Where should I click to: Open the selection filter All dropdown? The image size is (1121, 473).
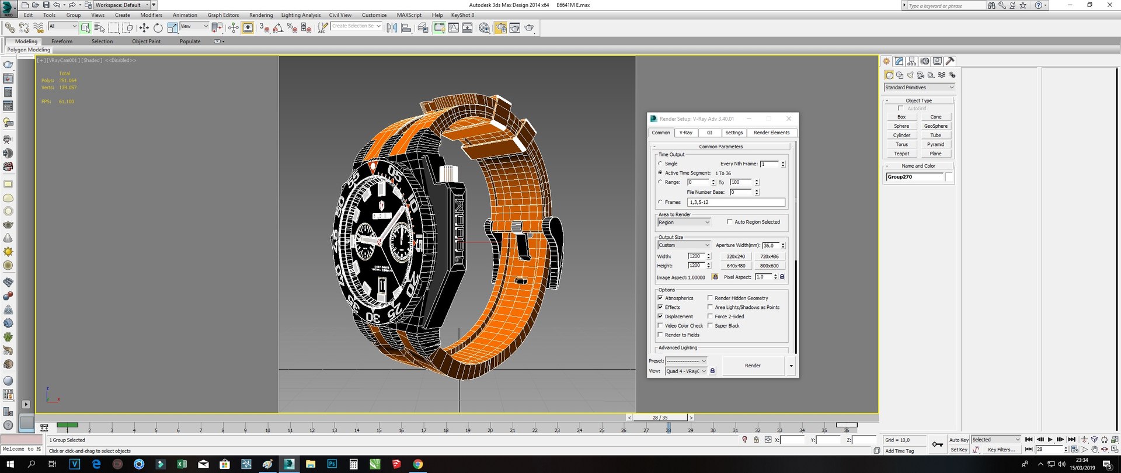pyautogui.click(x=62, y=26)
